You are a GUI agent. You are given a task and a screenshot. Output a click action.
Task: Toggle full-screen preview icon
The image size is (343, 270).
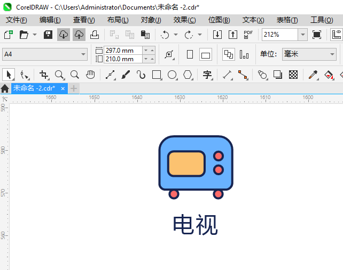pos(317,35)
